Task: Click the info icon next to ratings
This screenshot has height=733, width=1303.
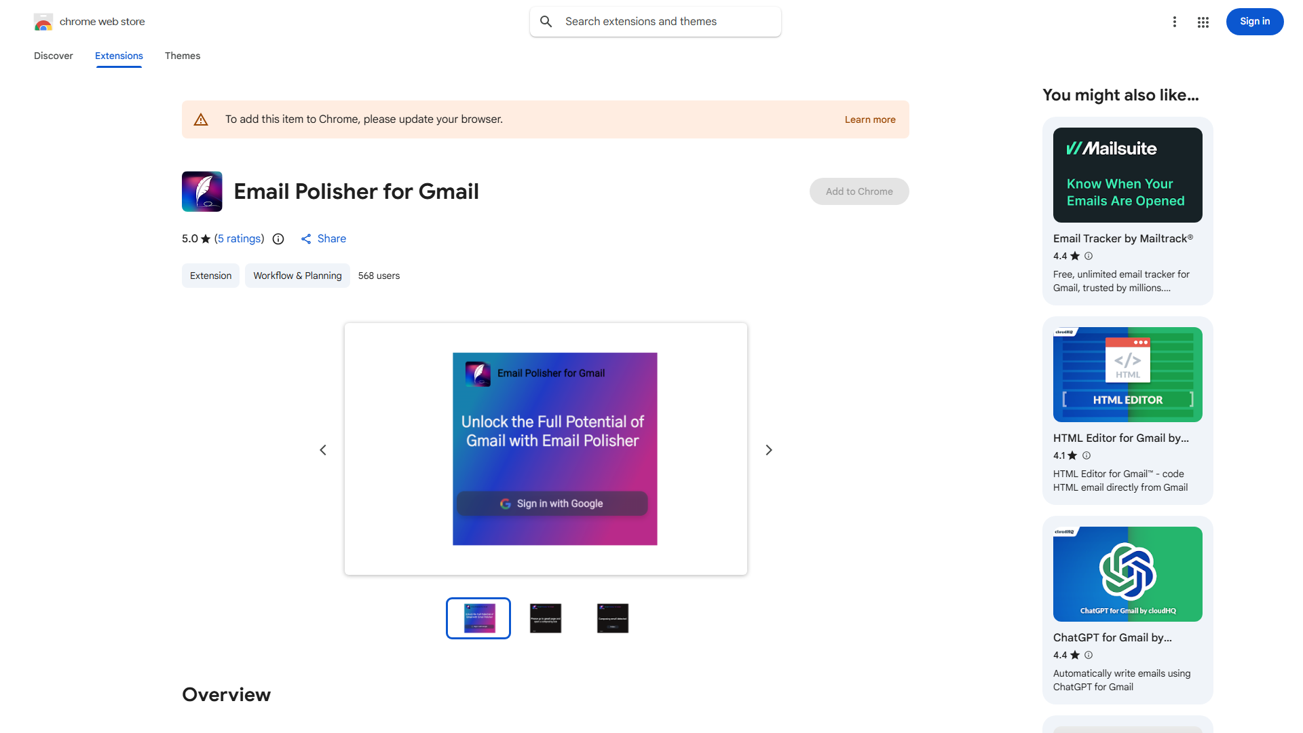Action: point(278,239)
